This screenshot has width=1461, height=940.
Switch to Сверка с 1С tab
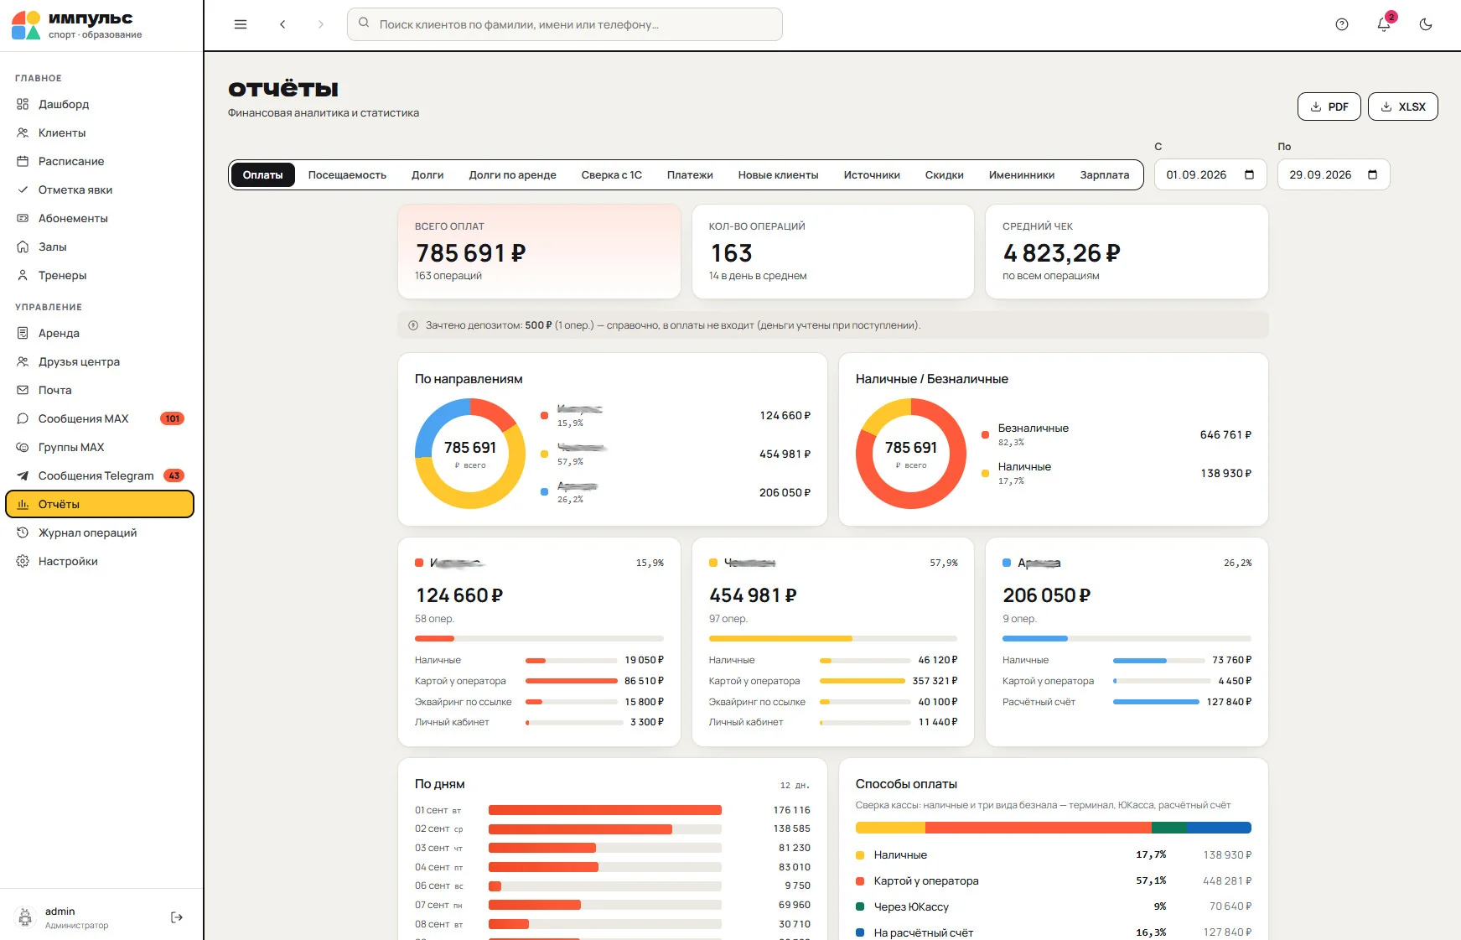[x=611, y=174]
